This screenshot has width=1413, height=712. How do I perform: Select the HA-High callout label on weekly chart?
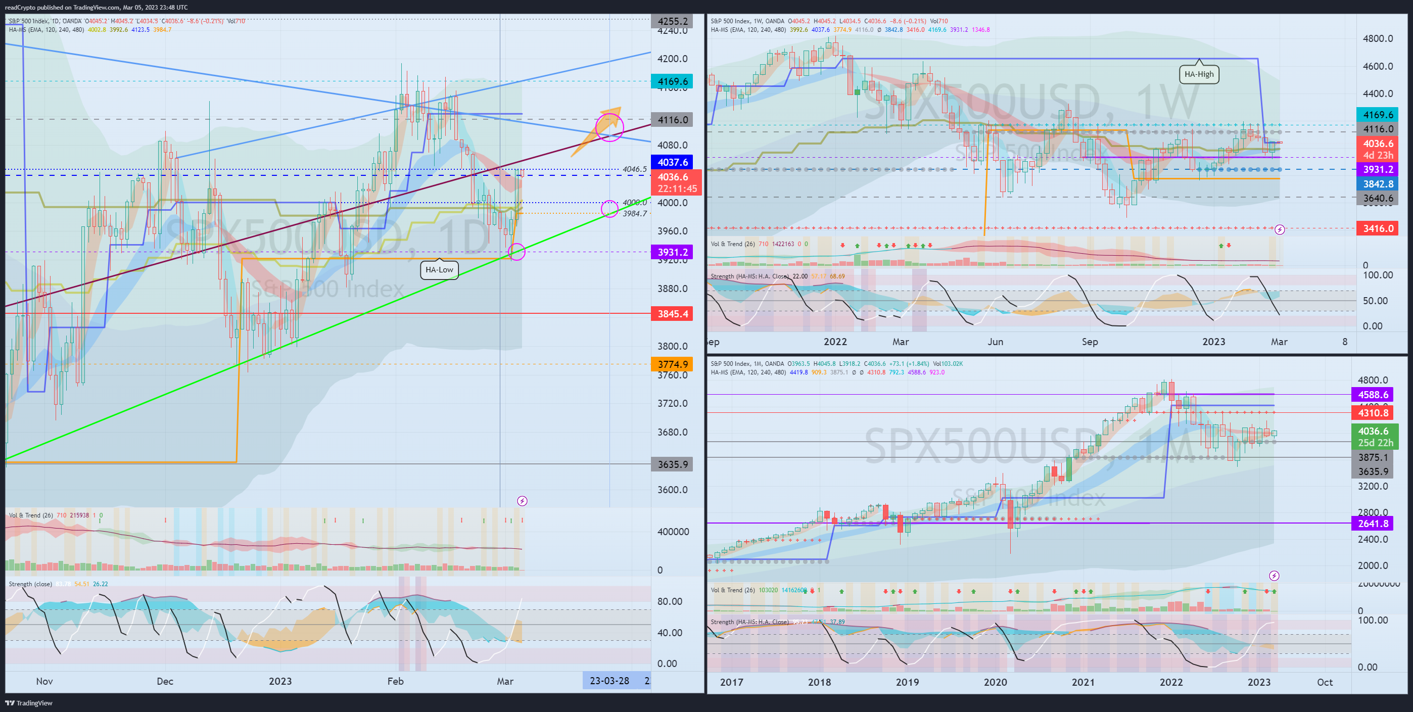(x=1199, y=74)
